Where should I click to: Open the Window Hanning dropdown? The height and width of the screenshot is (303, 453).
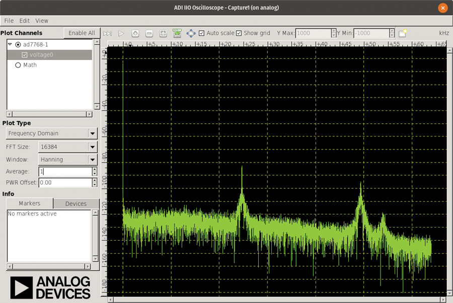[x=68, y=160]
